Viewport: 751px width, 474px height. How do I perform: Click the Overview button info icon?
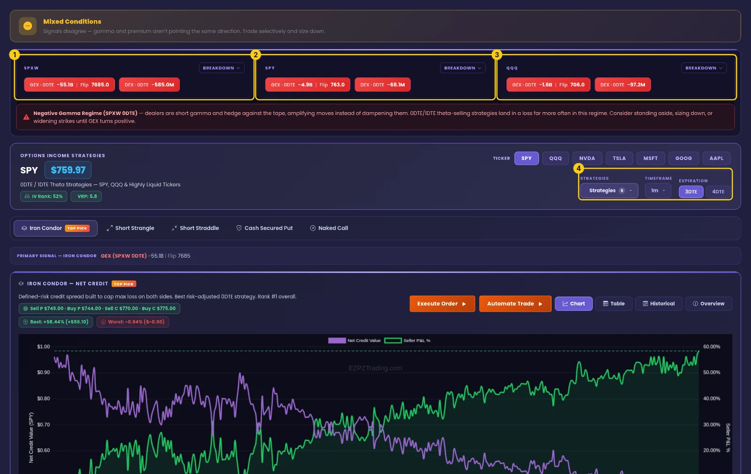(696, 304)
